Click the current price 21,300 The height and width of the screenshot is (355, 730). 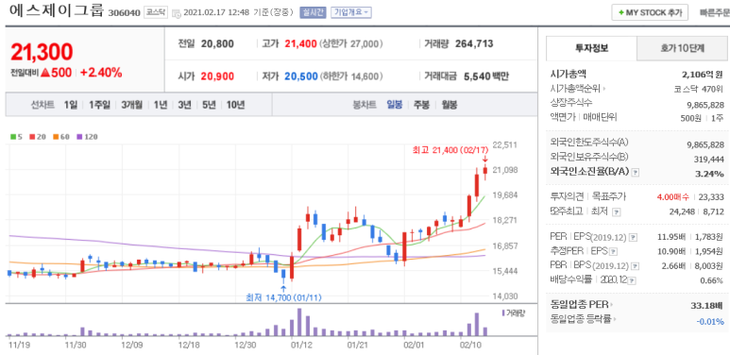42,52
